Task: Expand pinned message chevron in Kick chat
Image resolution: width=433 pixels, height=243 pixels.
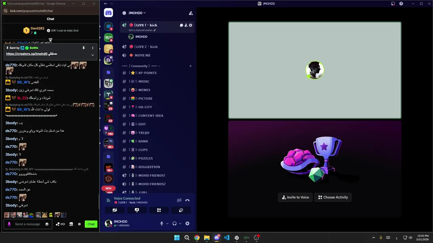Action: pos(93,55)
